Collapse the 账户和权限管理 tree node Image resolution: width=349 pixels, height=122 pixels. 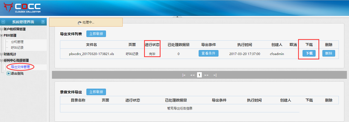tap(1, 29)
